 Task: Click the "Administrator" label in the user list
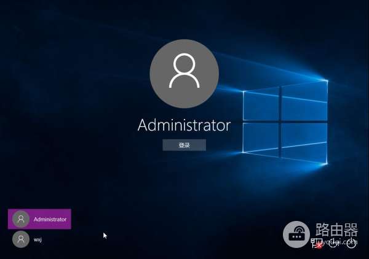tap(50, 219)
